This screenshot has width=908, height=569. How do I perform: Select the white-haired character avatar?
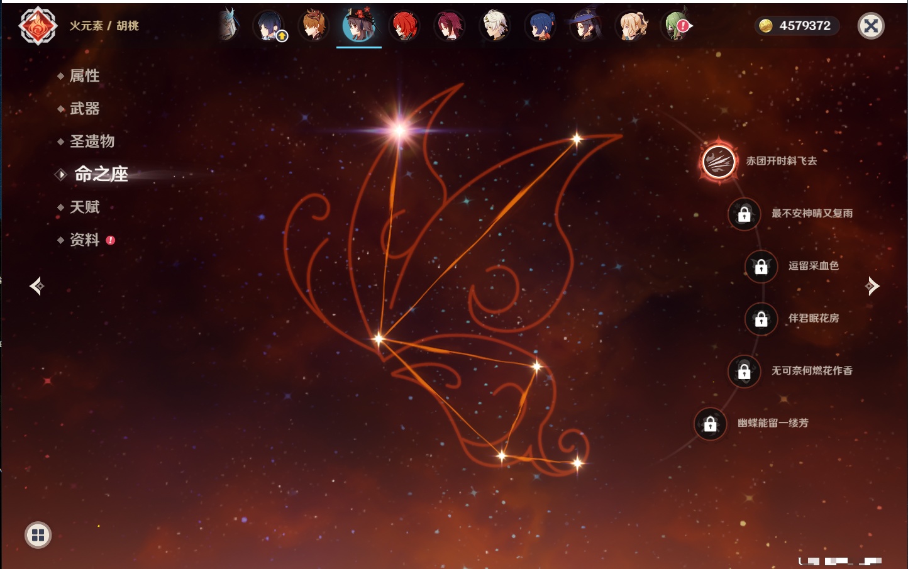point(495,26)
